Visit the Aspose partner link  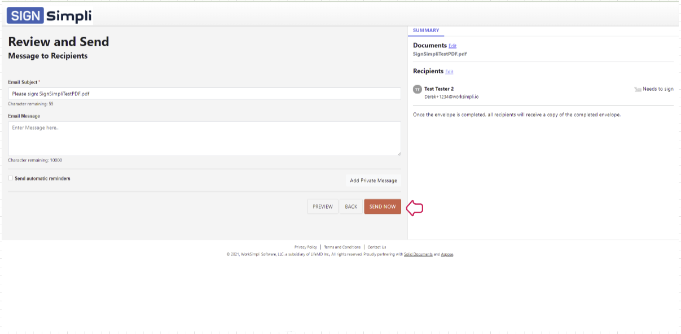[447, 254]
